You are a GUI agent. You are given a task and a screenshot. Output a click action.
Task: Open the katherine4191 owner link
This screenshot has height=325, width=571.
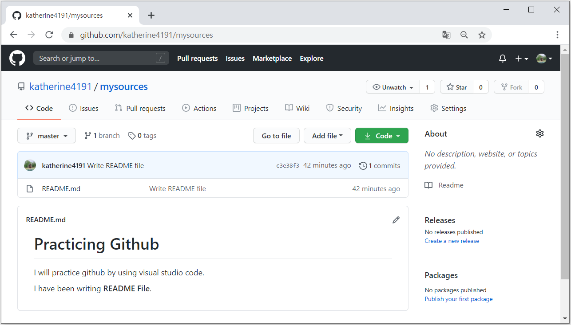coord(60,86)
